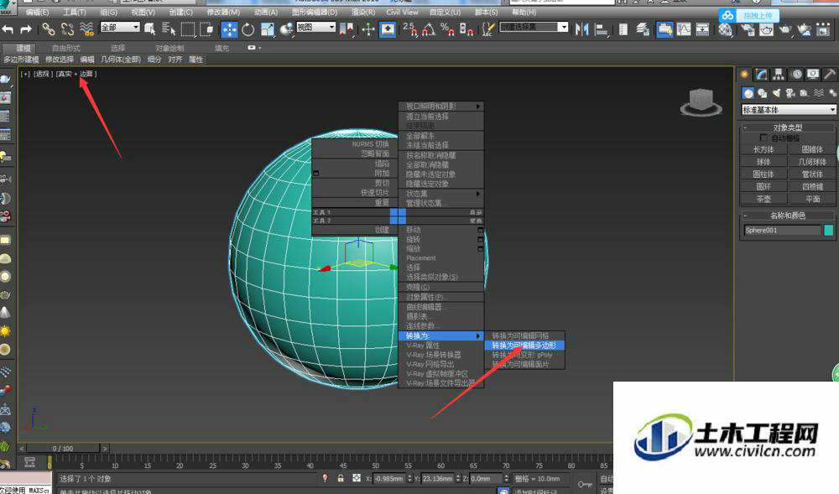Image resolution: width=839 pixels, height=494 pixels.
Task: Activate the Select Object tool
Action: point(150,29)
